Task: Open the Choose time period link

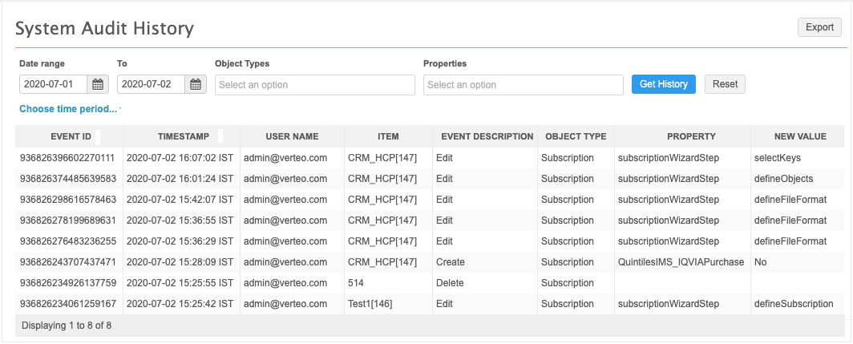Action: click(68, 109)
